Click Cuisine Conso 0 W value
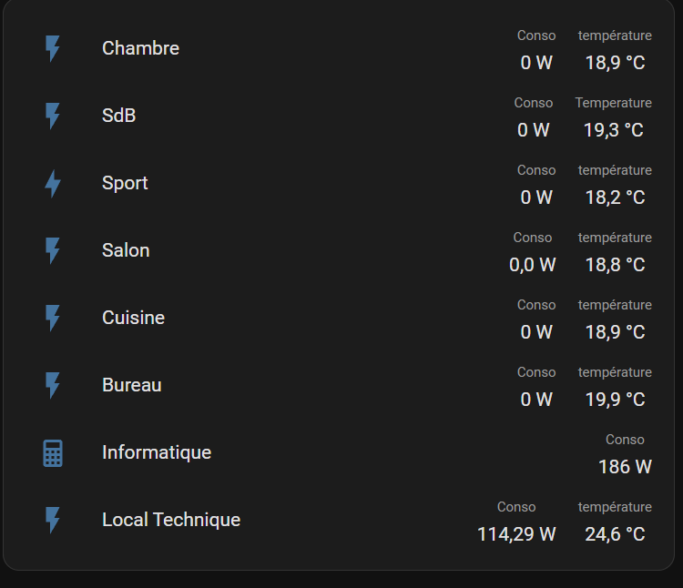683x588 pixels. (536, 332)
